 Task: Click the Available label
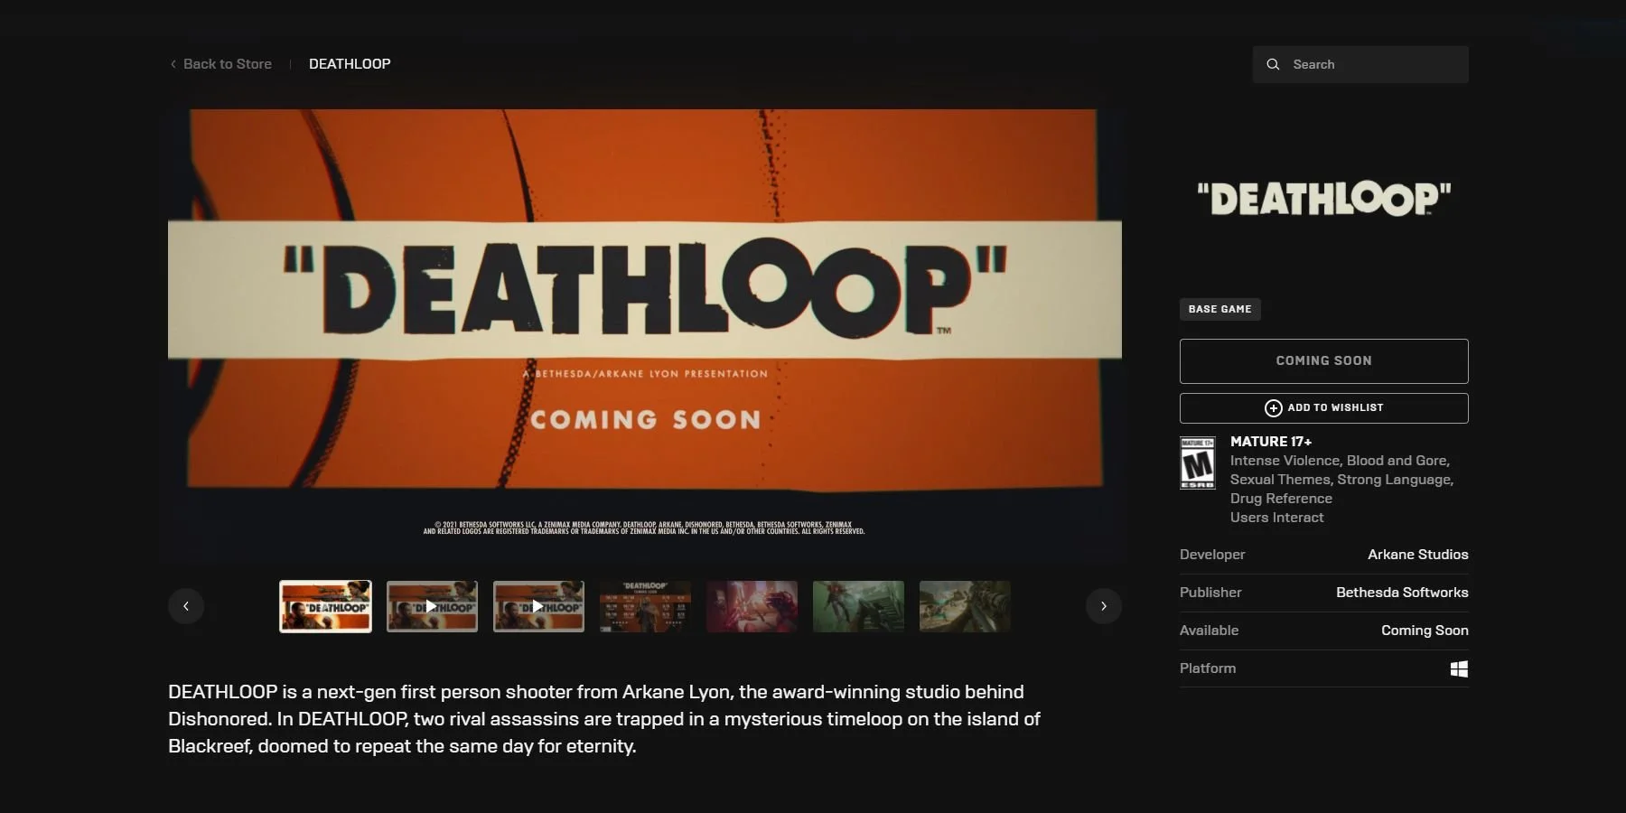[x=1209, y=631]
